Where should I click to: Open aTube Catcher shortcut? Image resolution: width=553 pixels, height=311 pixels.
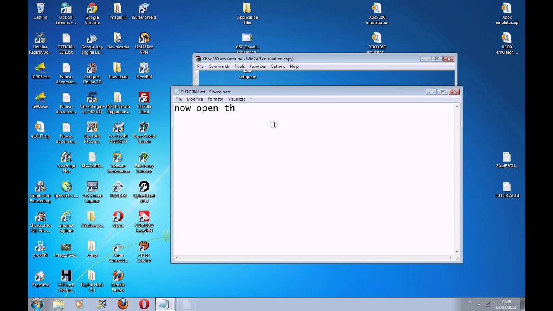[x=144, y=252]
